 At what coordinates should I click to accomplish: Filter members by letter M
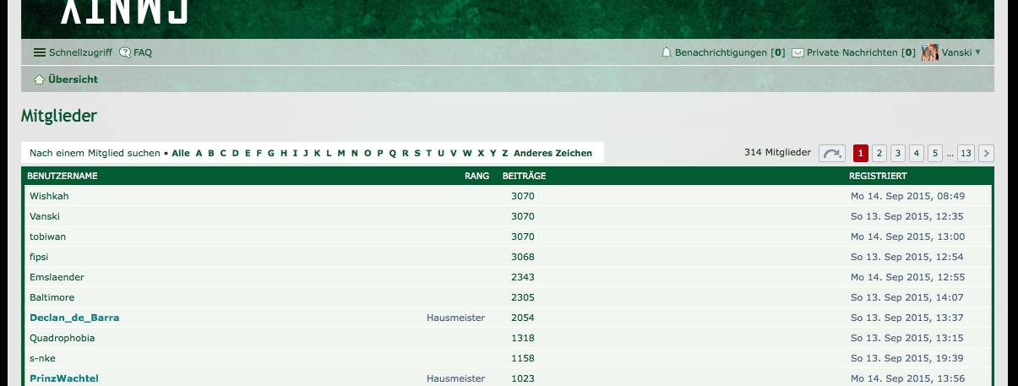pyautogui.click(x=341, y=153)
